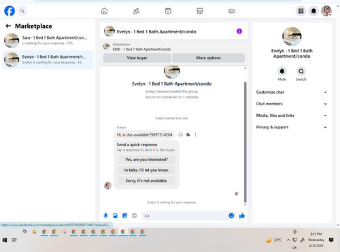
Task: Open emoji picker in message box
Action: [x=231, y=215]
